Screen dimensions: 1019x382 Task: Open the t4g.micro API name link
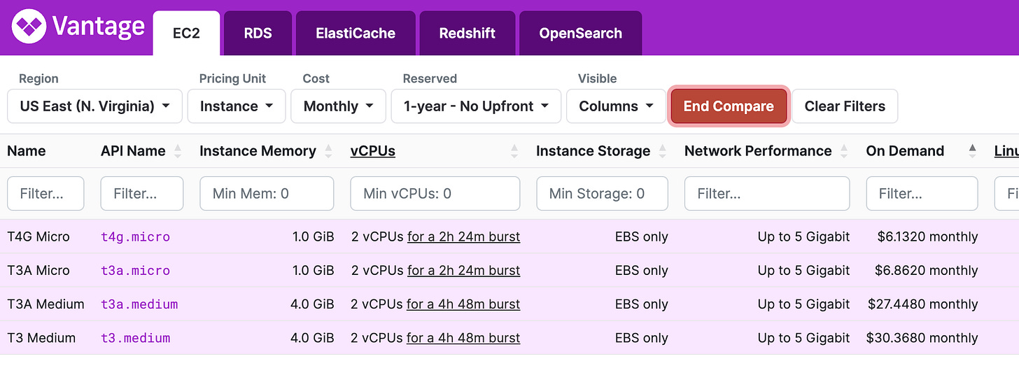[x=135, y=237]
